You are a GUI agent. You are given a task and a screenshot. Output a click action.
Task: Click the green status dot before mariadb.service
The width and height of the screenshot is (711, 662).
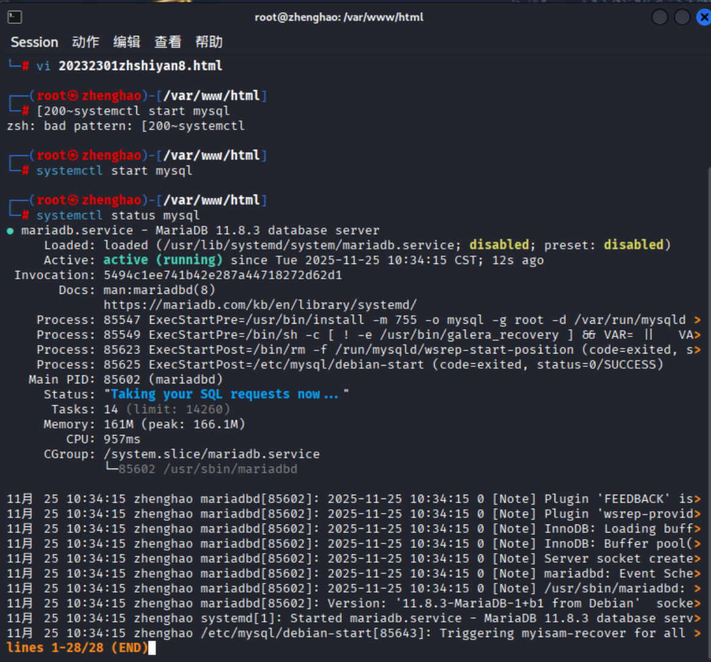10,231
